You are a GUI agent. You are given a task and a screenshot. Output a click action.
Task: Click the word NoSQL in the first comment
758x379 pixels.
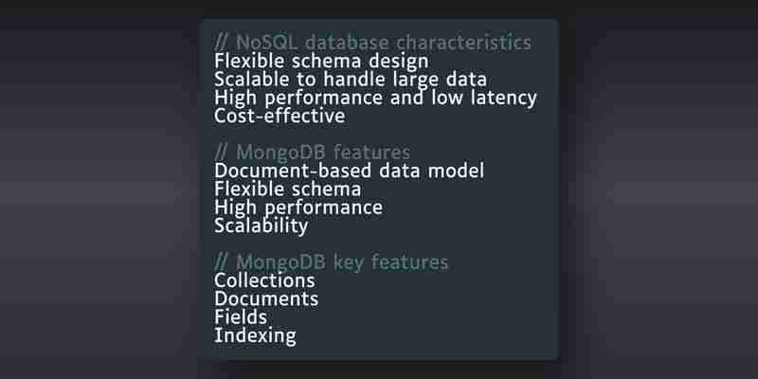point(266,43)
